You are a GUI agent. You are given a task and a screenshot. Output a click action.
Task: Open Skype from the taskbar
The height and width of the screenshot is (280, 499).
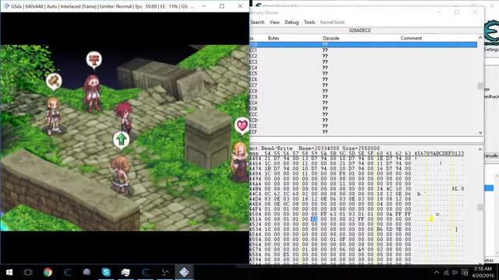(x=106, y=272)
